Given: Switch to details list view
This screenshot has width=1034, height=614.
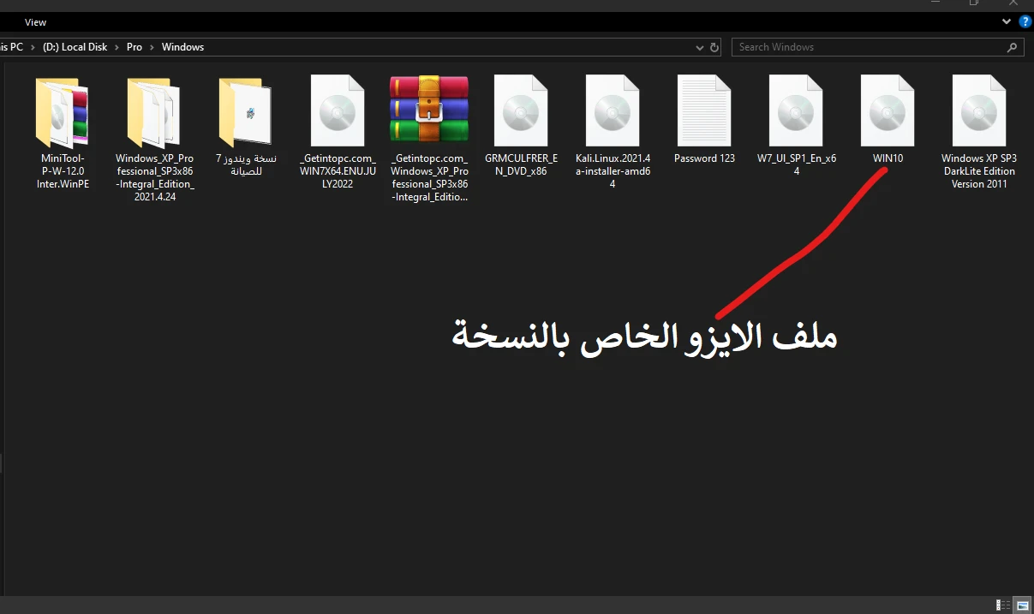Looking at the screenshot, I should (x=1003, y=605).
